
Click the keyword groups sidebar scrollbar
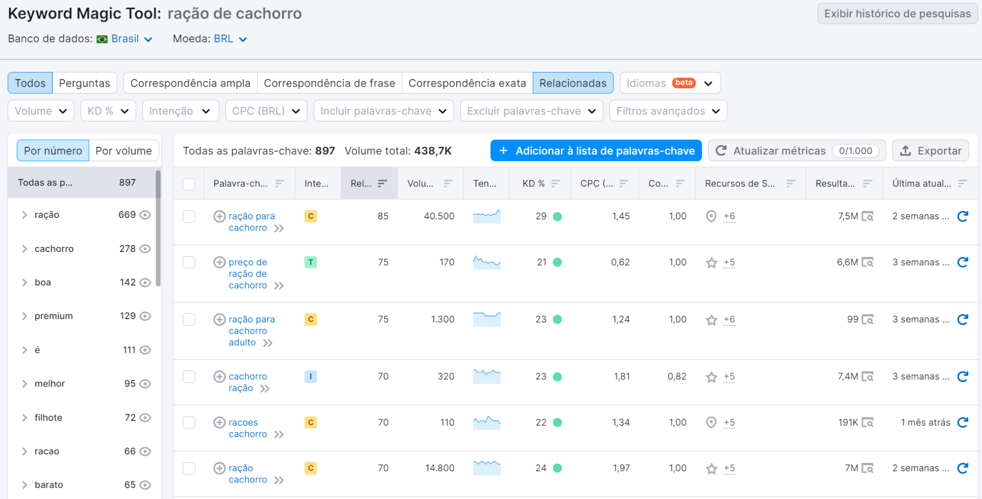pyautogui.click(x=158, y=229)
